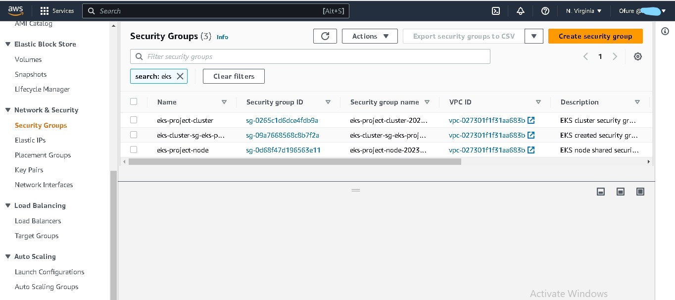
Task: Open Volumes in sidebar
Action: [x=28, y=59]
